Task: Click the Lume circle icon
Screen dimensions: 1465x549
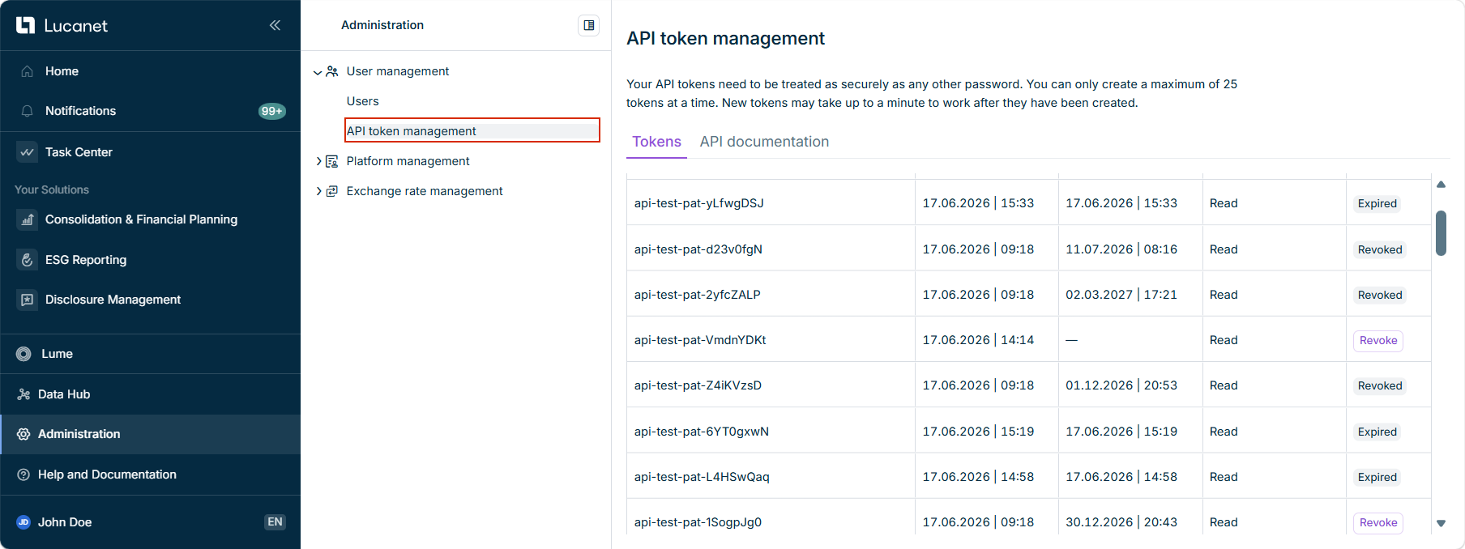Action: click(23, 354)
